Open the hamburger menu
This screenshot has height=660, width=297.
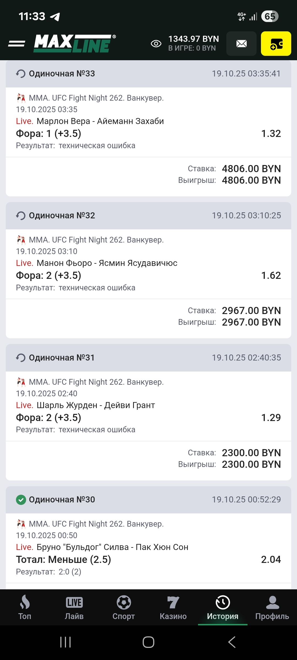coord(16,43)
